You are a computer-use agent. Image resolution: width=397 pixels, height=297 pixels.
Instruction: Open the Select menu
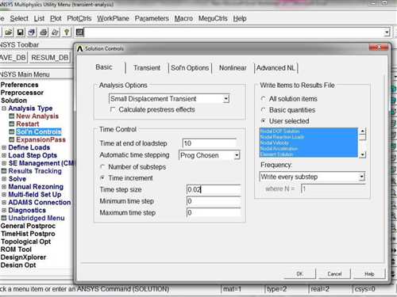[19, 18]
